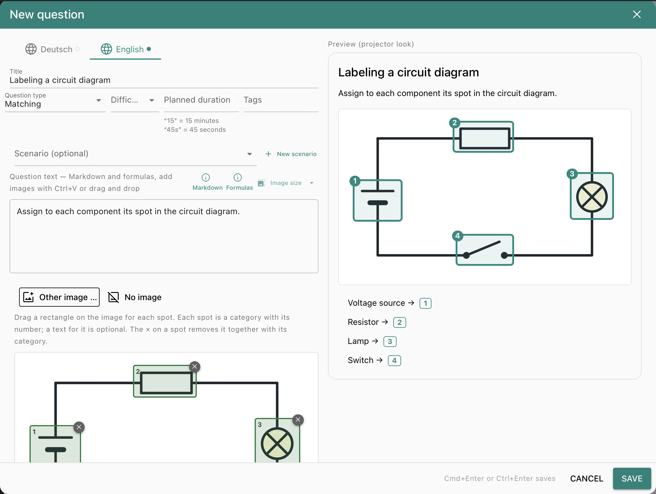Screen dimensions: 656x494
Task: Click the 'Switch' label in preview
Action: point(361,360)
